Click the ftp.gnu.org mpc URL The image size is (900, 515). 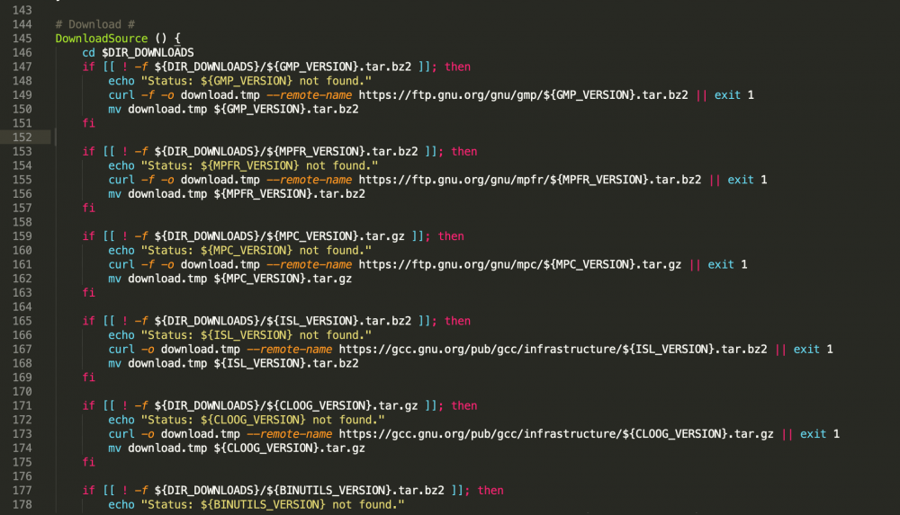520,264
